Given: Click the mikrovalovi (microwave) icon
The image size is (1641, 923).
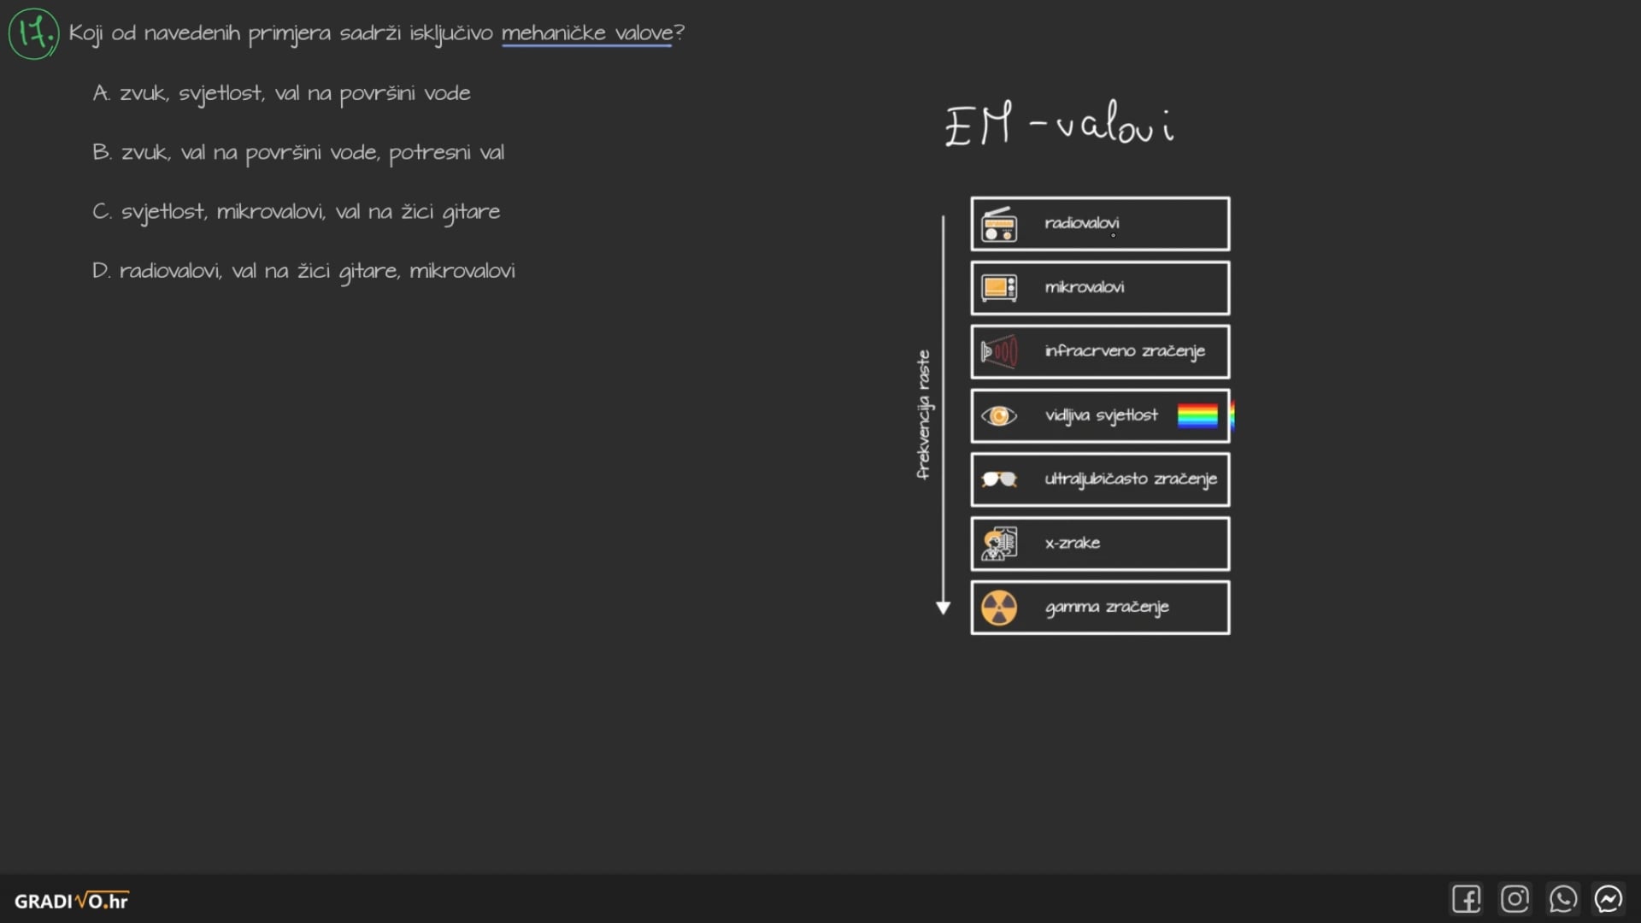Looking at the screenshot, I should tap(997, 286).
